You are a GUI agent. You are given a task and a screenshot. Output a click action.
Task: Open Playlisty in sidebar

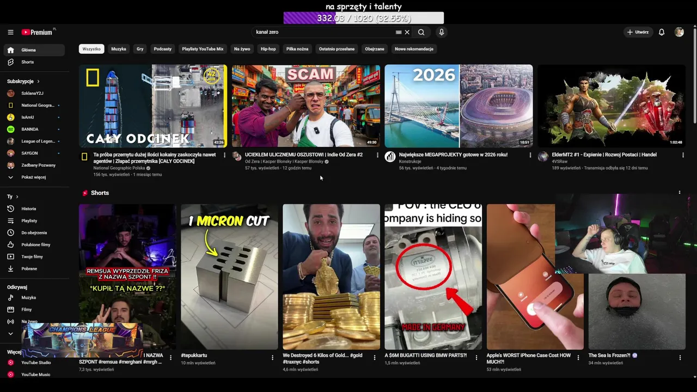[x=34, y=220]
